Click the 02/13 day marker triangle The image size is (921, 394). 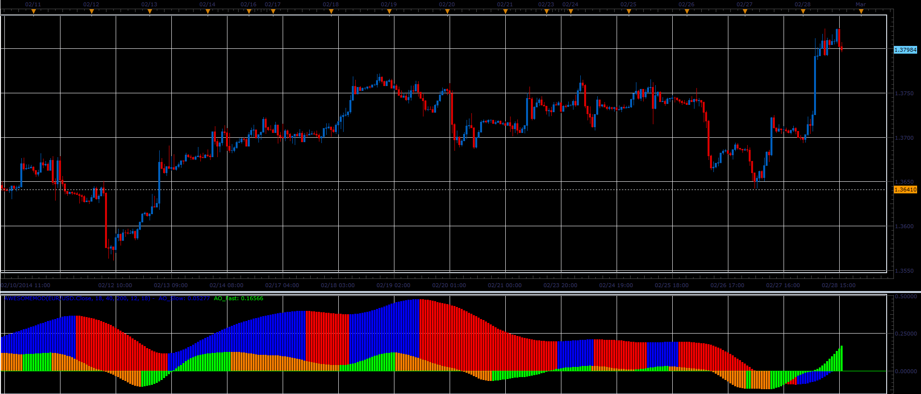(x=150, y=12)
